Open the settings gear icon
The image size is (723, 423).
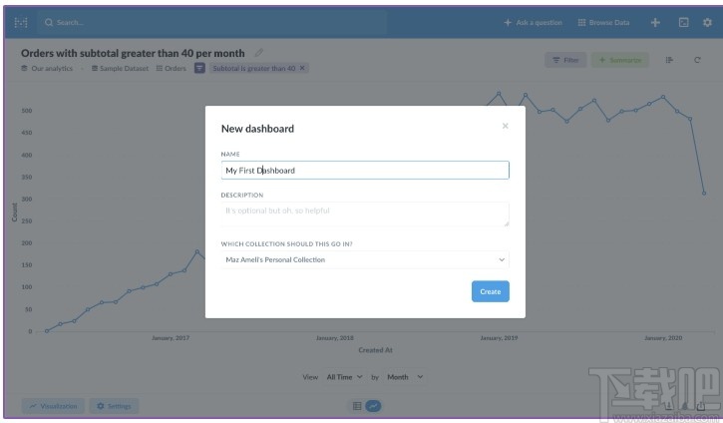pos(708,22)
